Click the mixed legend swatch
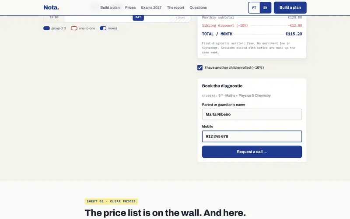350x219 pixels. point(103,28)
